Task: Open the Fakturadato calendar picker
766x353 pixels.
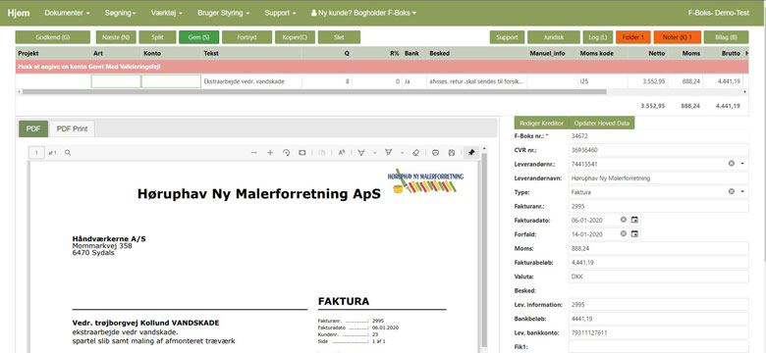Action: coord(634,220)
